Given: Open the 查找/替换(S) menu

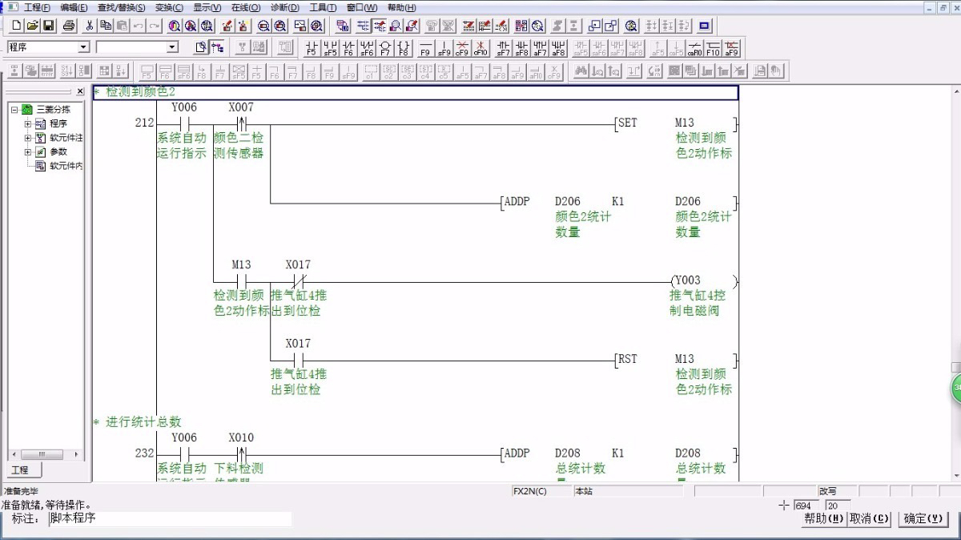Looking at the screenshot, I should (x=121, y=7).
